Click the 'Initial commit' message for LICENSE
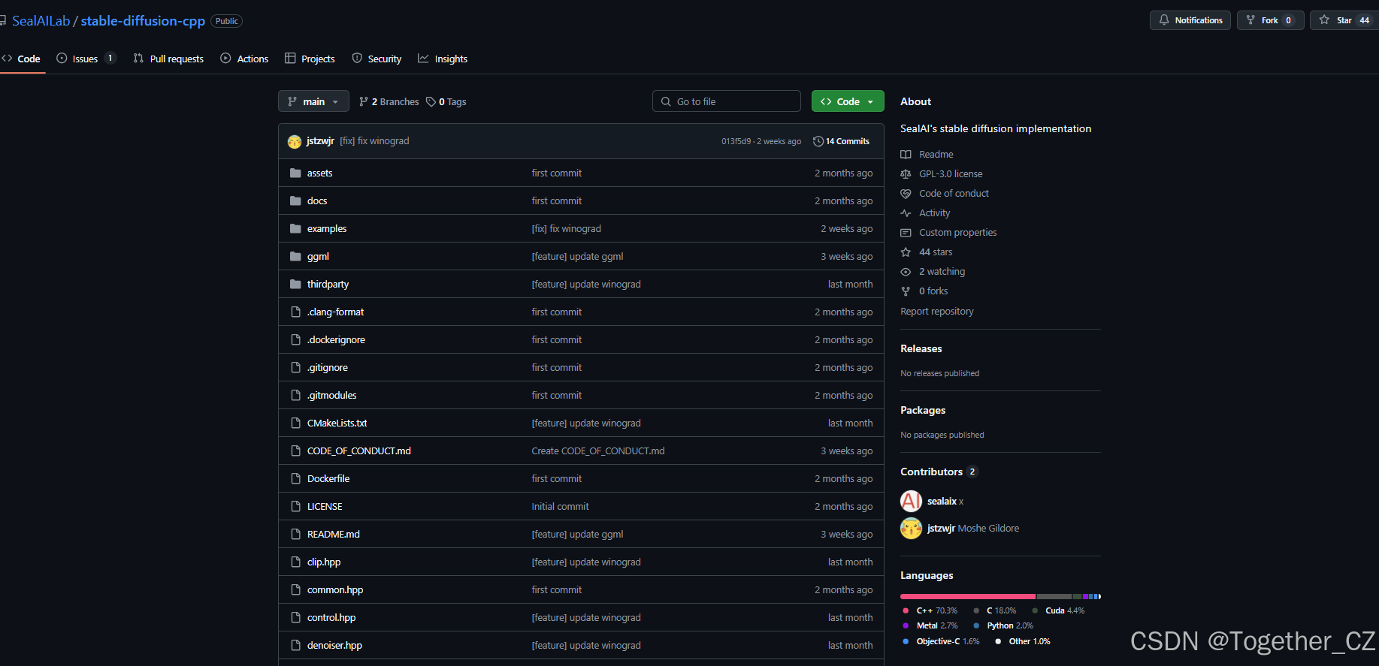The image size is (1379, 666). click(560, 506)
